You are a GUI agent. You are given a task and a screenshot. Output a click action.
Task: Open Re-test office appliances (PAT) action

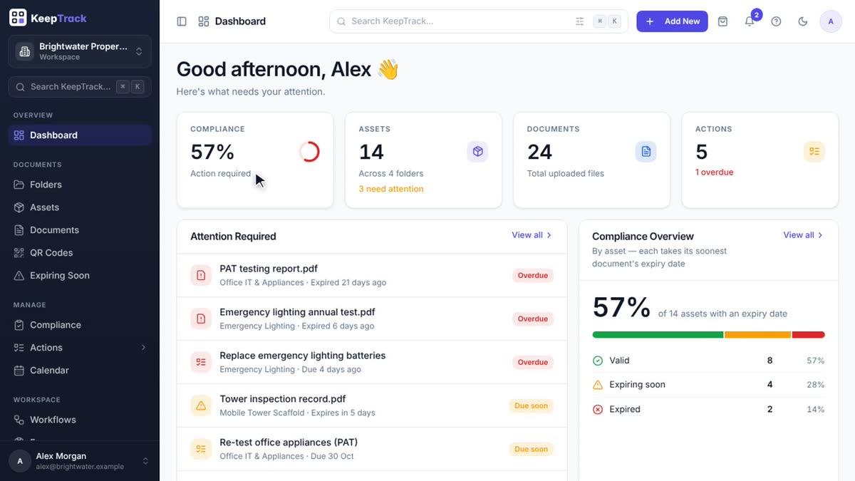[x=372, y=449]
